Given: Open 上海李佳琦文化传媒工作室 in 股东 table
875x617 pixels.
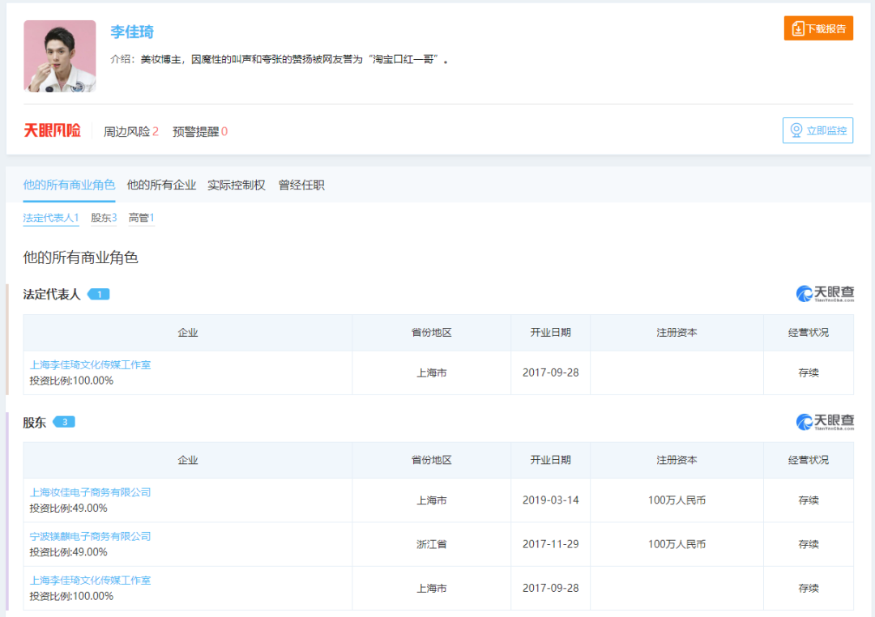Looking at the screenshot, I should pos(90,581).
